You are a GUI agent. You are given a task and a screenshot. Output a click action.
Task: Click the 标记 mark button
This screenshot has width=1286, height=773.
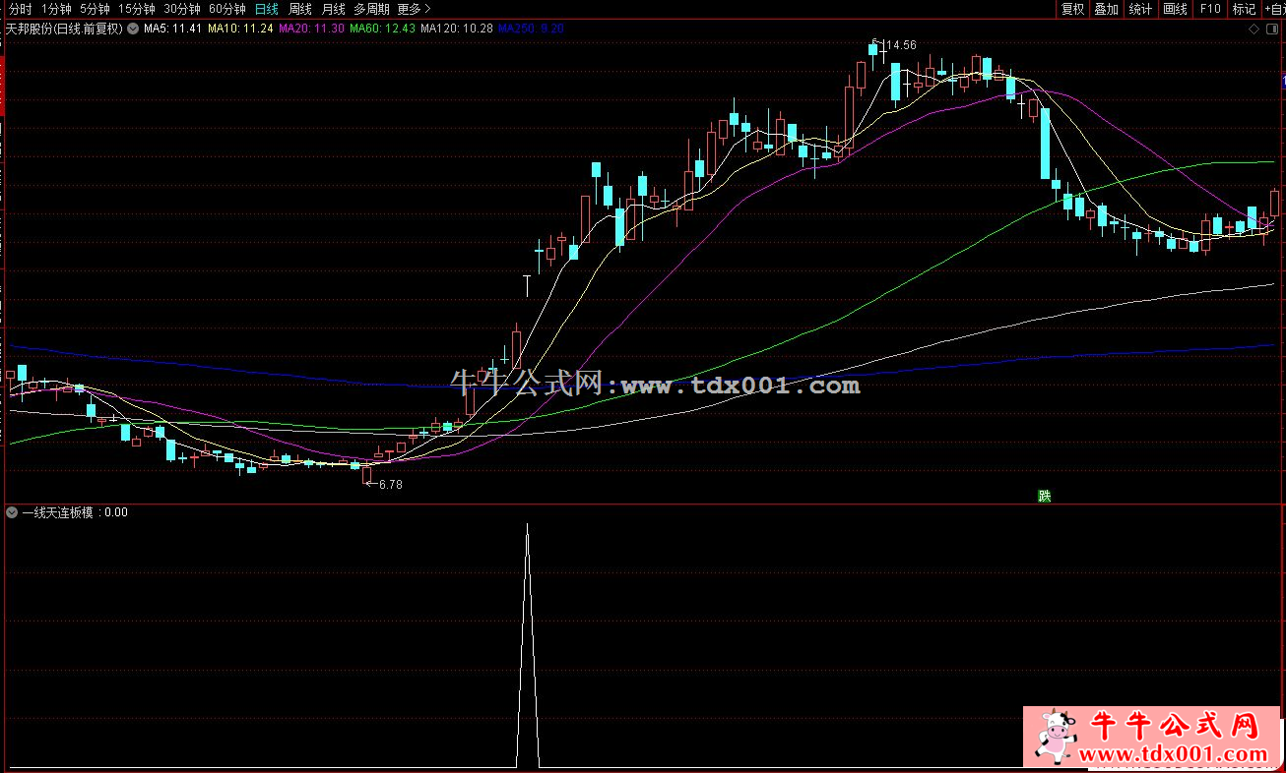point(1244,9)
